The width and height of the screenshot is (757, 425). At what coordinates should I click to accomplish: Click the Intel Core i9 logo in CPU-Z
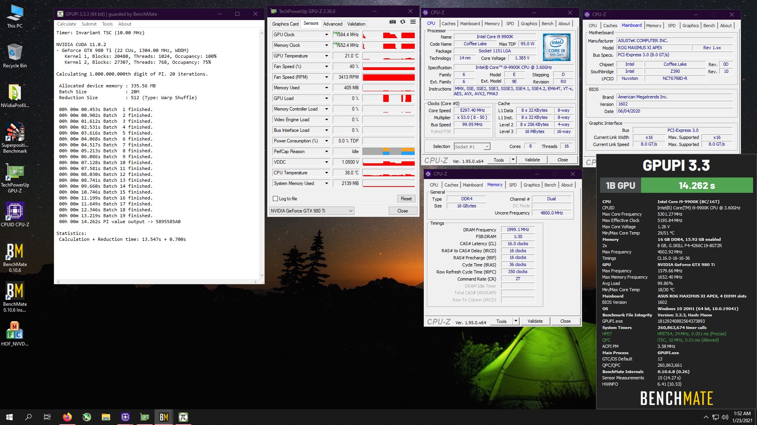pos(556,47)
